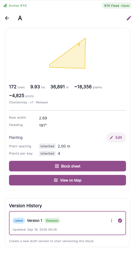The width and height of the screenshot is (135, 271).
Task: Click the Inherited tag for Plants per bay
Action: [47, 154]
